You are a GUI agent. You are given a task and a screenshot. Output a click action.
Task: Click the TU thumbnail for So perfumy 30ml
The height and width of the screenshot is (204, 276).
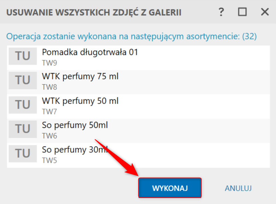pyautogui.click(x=23, y=153)
